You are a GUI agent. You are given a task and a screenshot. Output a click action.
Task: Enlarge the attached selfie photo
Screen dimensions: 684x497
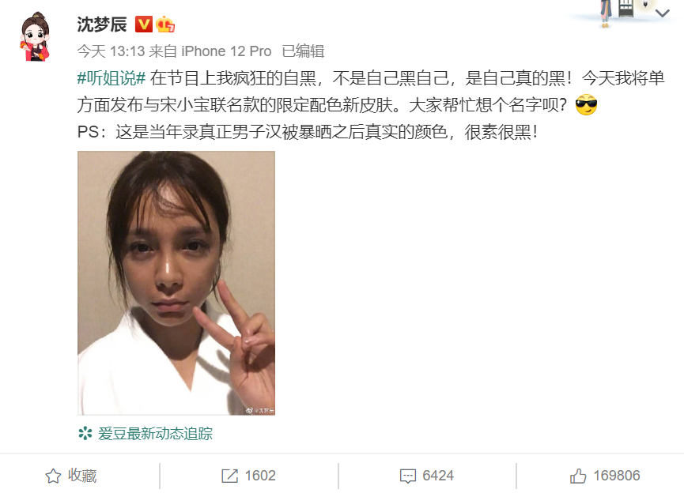coord(176,283)
